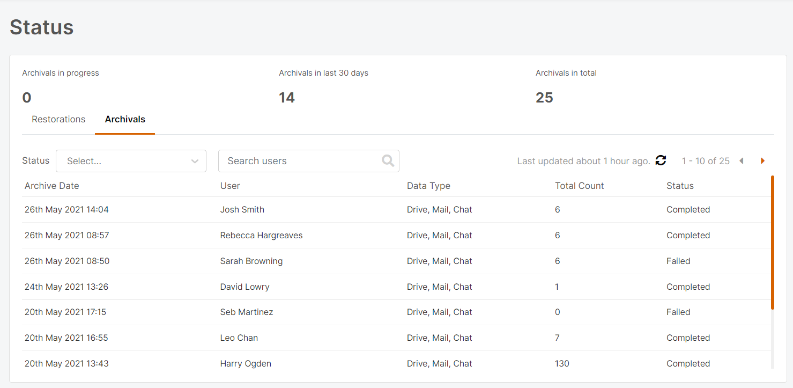
Task: Select the Seb Martinez user cell
Action: pyautogui.click(x=247, y=312)
